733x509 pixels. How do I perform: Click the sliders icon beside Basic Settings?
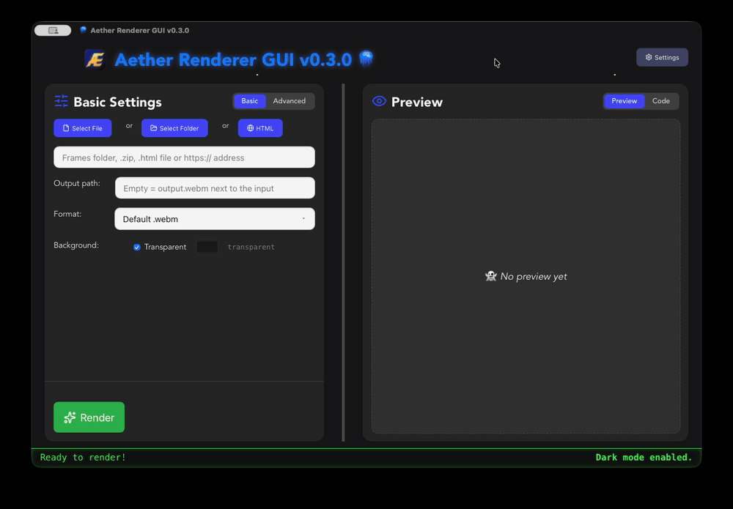(x=62, y=101)
